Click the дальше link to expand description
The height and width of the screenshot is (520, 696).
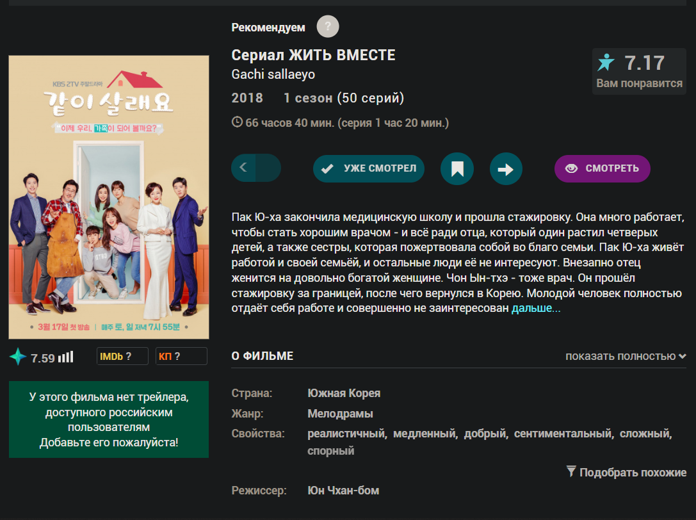coord(536,308)
